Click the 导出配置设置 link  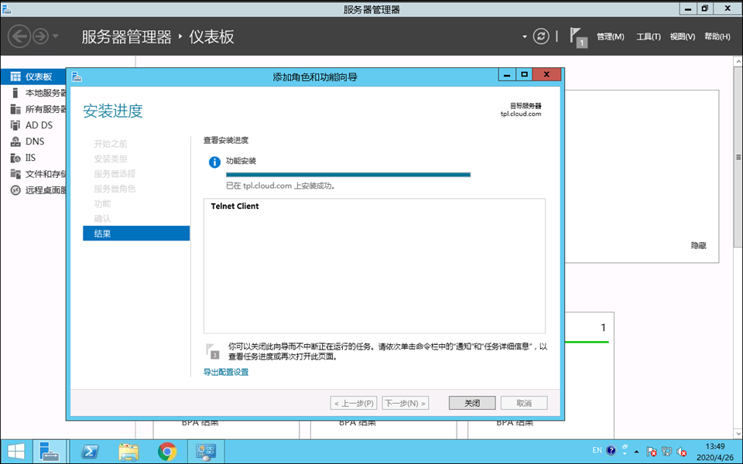(x=226, y=372)
